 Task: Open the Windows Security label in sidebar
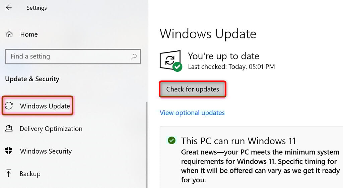[46, 151]
